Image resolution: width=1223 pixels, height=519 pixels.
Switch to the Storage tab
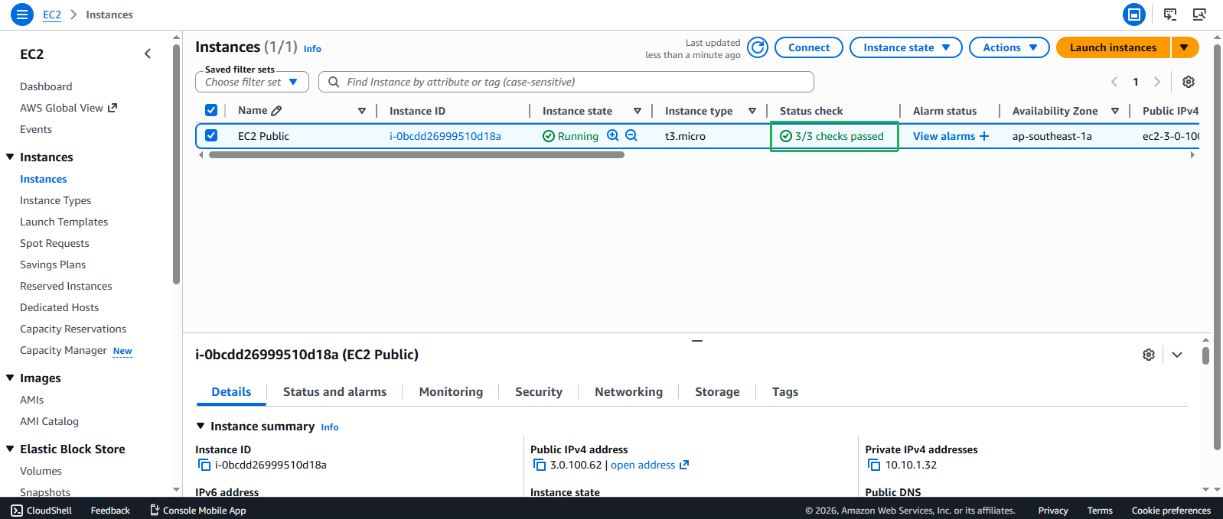coord(717,391)
